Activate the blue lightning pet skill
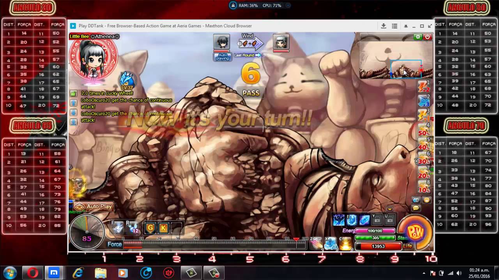Image resolution: width=499 pixels, height=280 pixels. 339,220
